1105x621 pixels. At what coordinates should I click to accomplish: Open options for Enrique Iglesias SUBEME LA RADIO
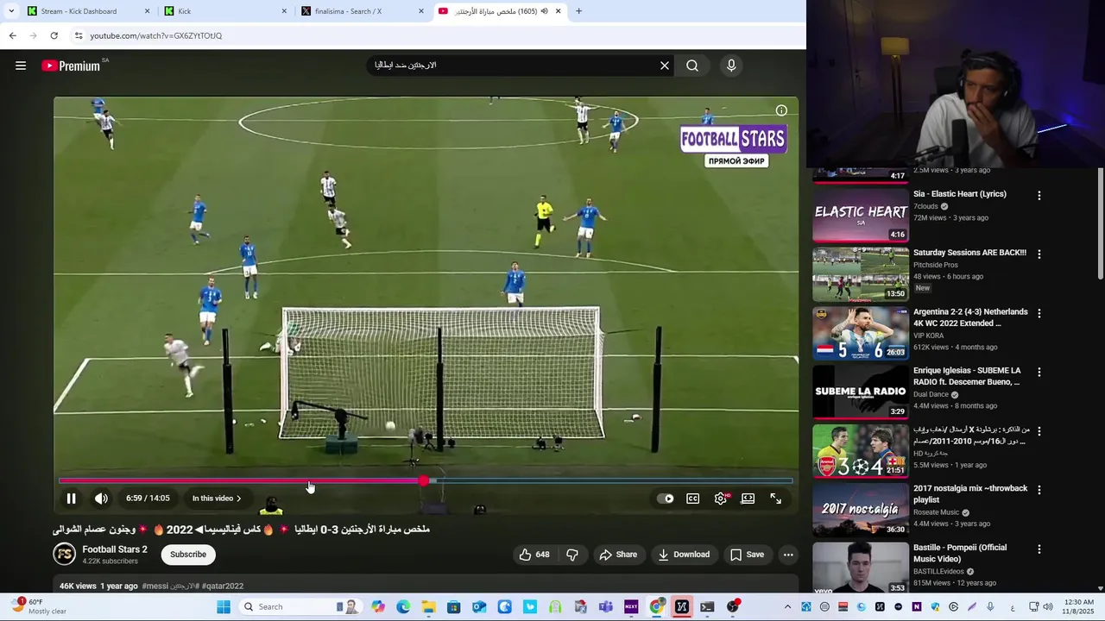1039,372
